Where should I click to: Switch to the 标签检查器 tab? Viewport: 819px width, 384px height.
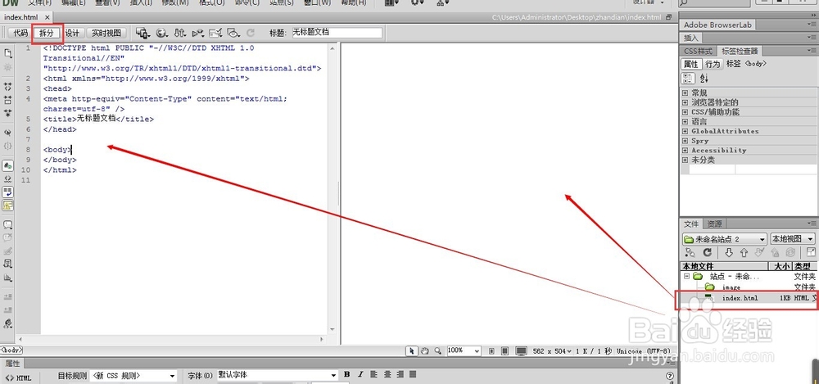[x=739, y=52]
